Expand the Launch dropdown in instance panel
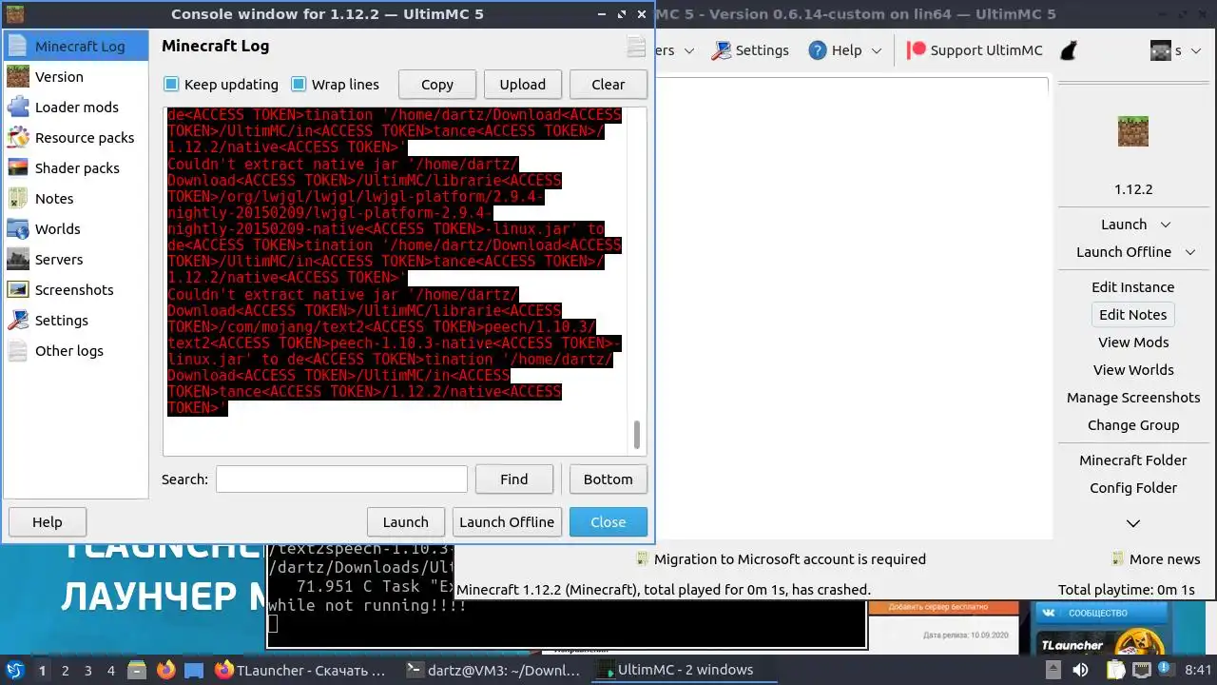 point(1166,225)
